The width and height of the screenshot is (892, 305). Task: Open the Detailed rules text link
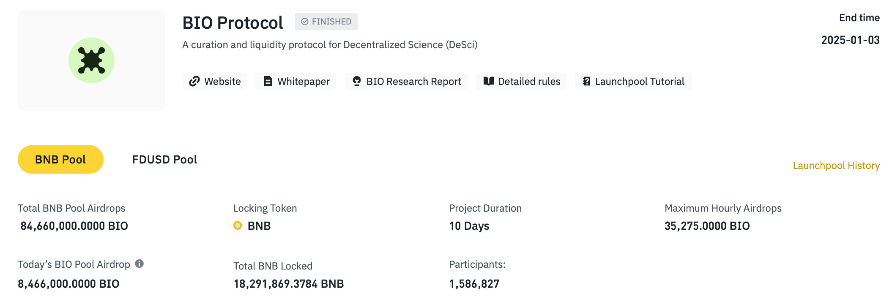(x=529, y=82)
